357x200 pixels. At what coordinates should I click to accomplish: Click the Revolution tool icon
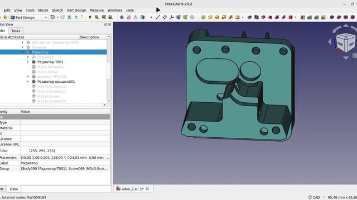[x=210, y=17]
